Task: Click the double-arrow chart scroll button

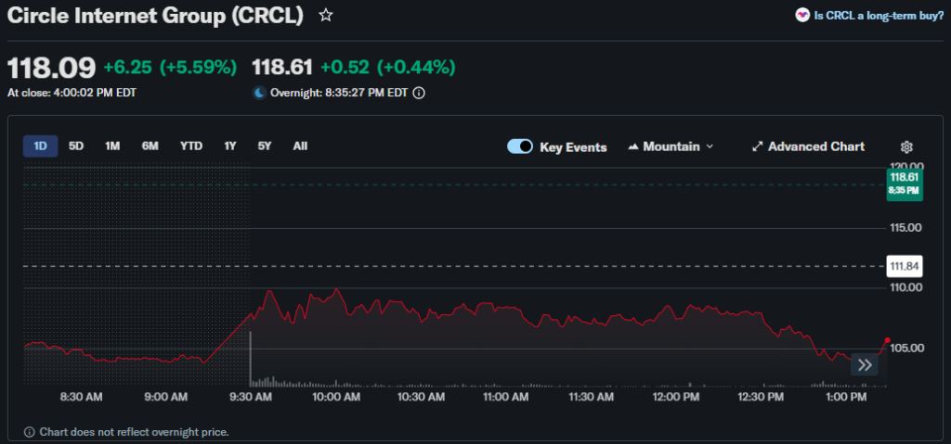Action: click(x=865, y=364)
